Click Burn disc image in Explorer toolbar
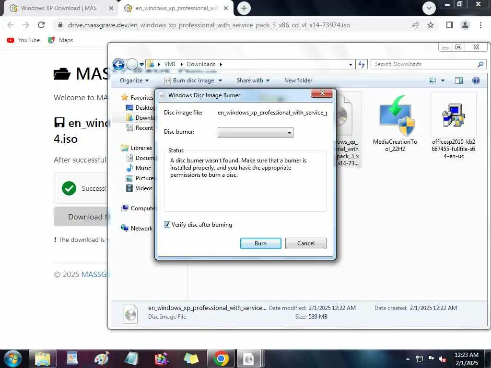 click(x=190, y=80)
